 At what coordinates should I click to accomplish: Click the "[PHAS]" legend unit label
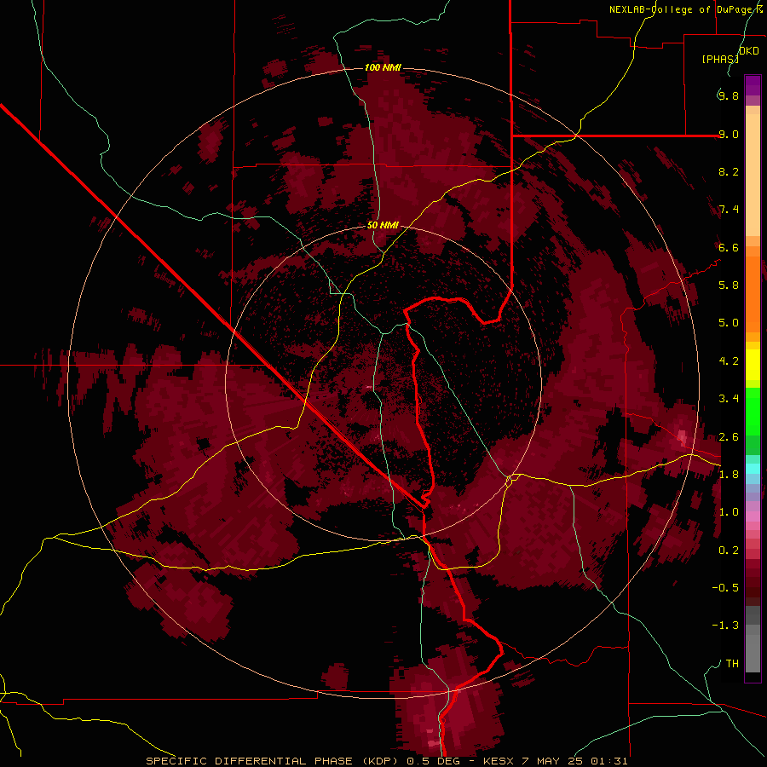point(720,59)
